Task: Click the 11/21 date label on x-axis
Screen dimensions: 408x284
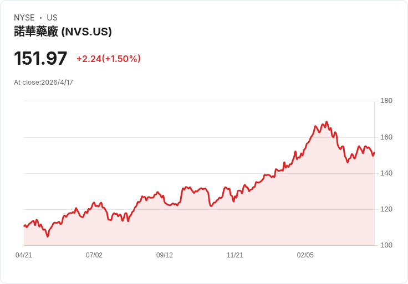Action: pos(235,255)
